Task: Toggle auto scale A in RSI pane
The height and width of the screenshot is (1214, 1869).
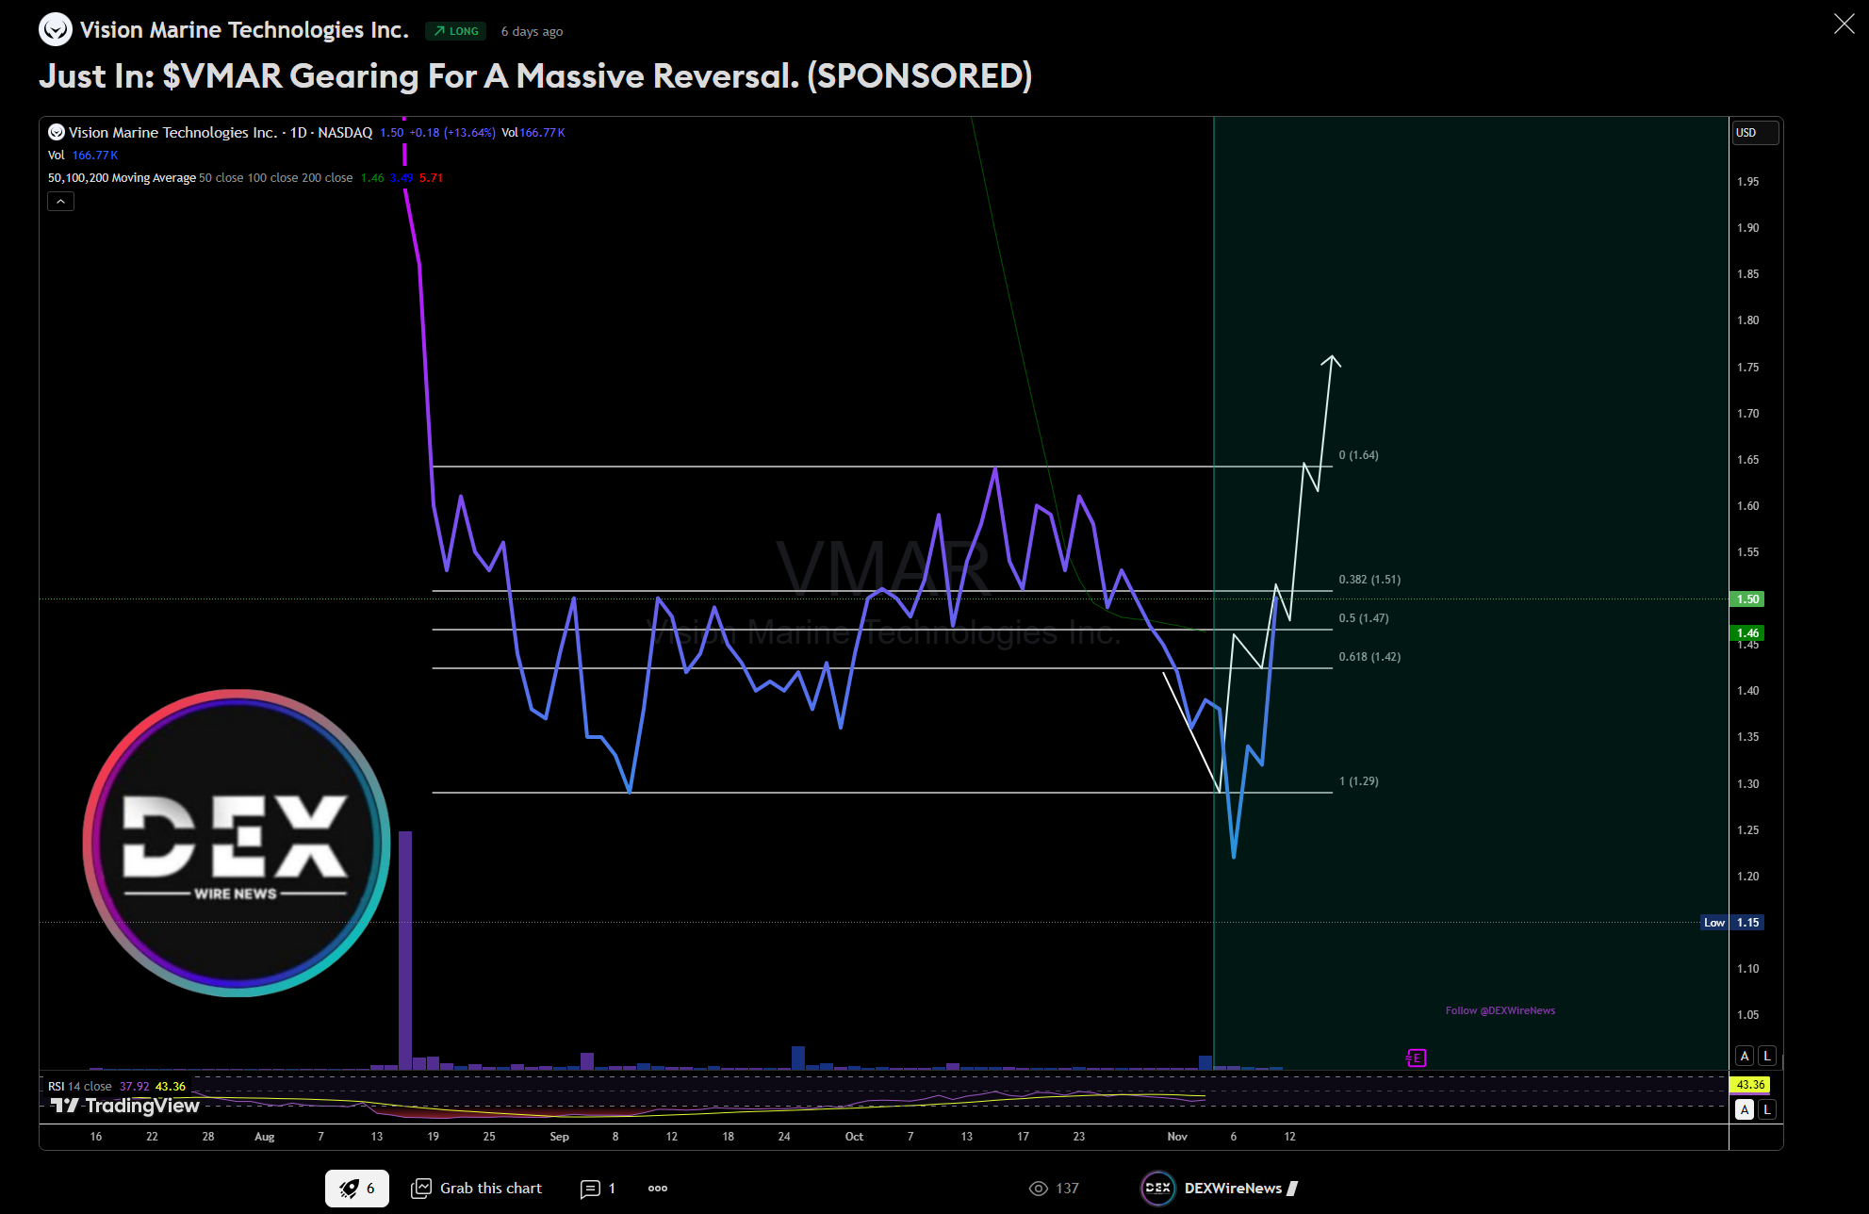Action: click(1745, 1109)
